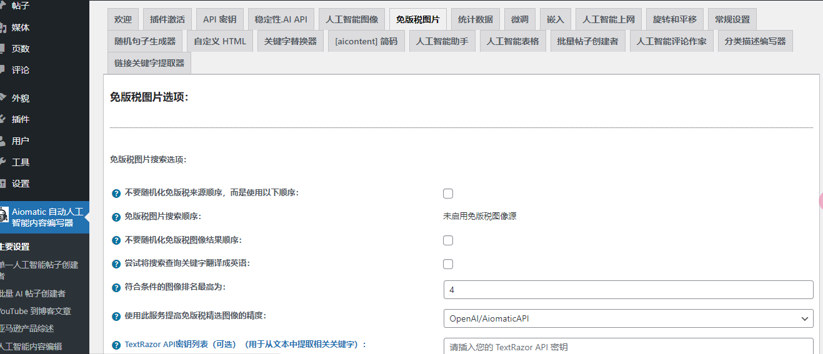Tick the 不要随机化免版税图像结果顺序 checkbox

(448, 240)
